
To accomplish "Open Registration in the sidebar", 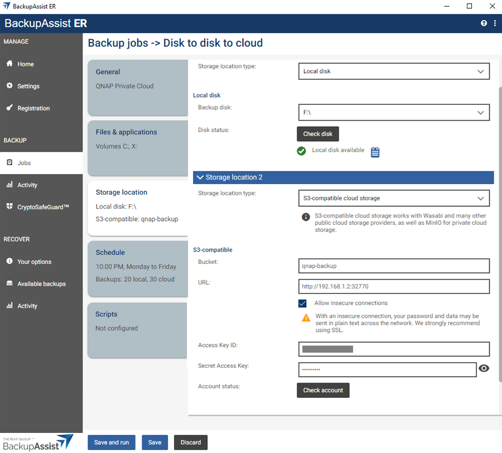I will 41,108.
